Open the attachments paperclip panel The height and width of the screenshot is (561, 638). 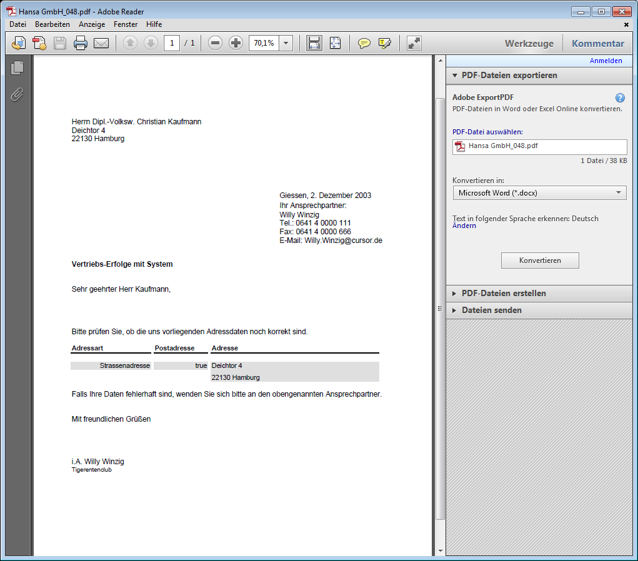(17, 94)
